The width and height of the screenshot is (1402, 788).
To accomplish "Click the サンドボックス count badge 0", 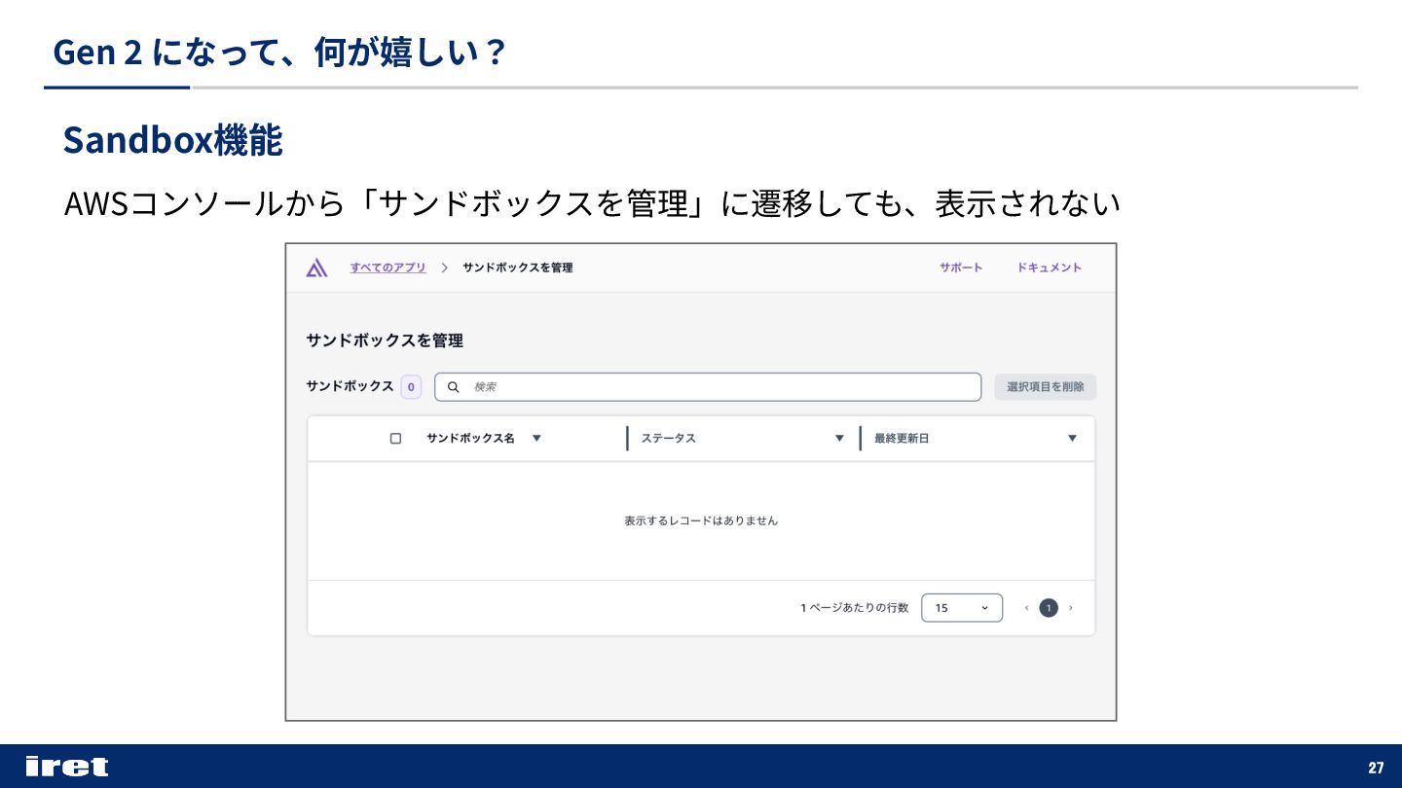I will tap(411, 387).
